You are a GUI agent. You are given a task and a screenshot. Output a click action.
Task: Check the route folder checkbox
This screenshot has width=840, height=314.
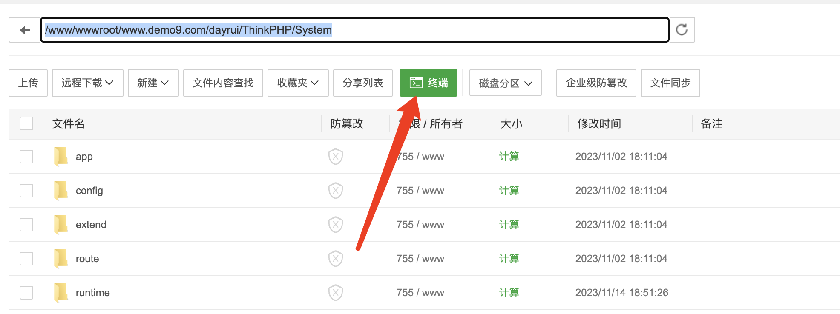pyautogui.click(x=26, y=259)
